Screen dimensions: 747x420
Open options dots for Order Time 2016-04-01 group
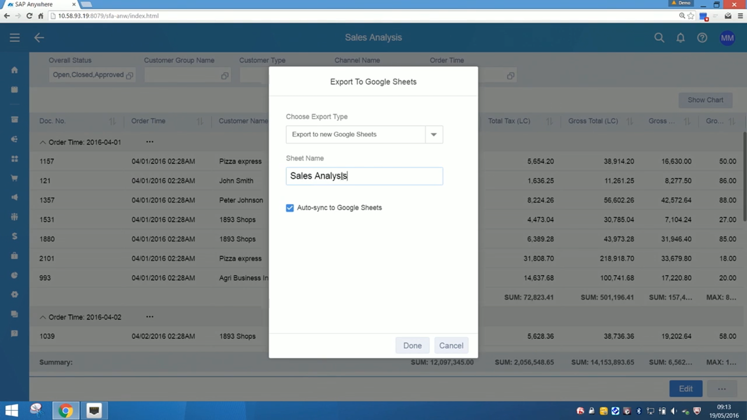149,141
